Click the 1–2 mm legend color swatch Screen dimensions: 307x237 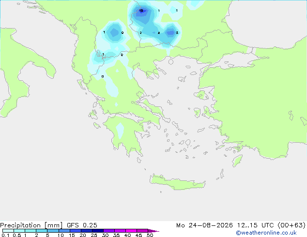pyautogui.click(x=31, y=231)
